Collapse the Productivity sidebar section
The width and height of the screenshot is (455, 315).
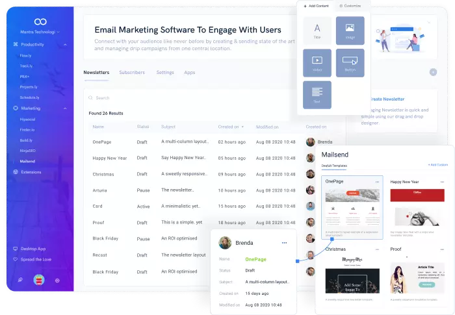click(65, 44)
